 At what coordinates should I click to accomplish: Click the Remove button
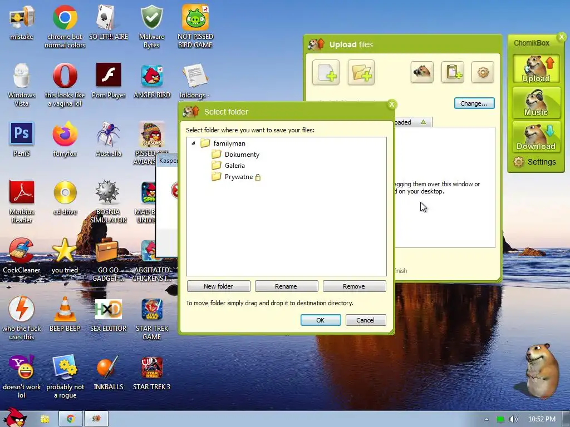point(354,286)
